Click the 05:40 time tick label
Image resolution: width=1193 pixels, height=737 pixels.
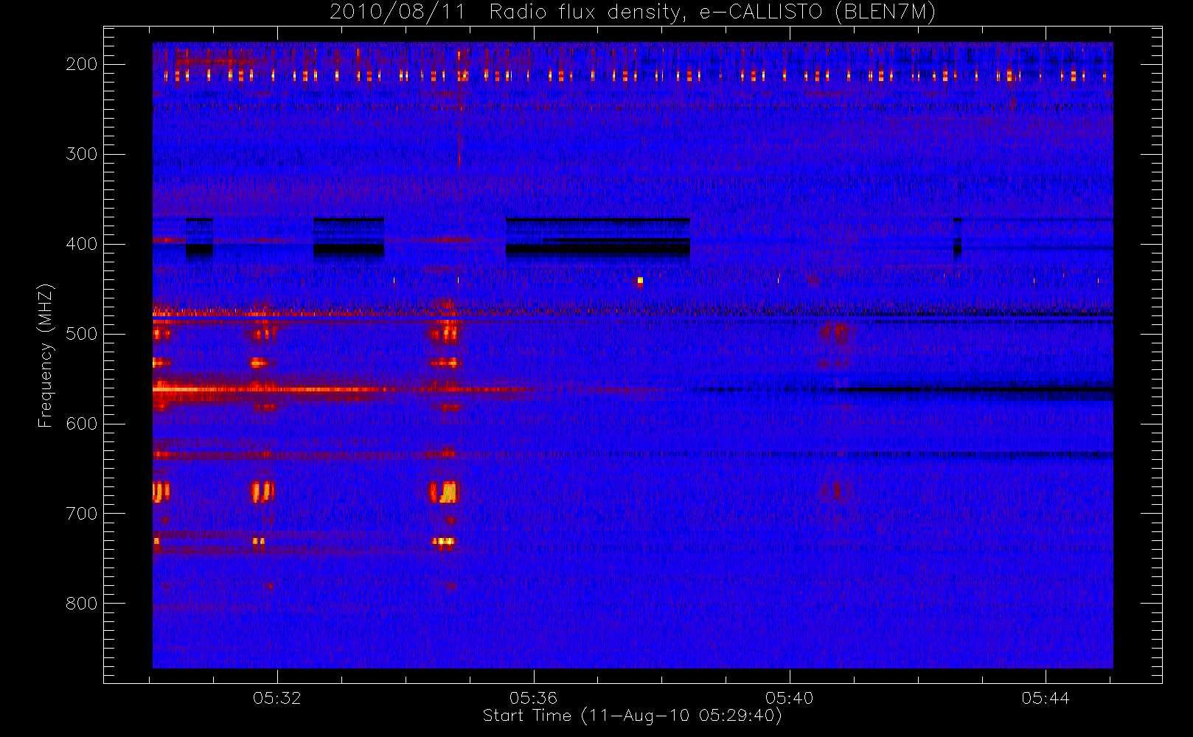(x=789, y=698)
